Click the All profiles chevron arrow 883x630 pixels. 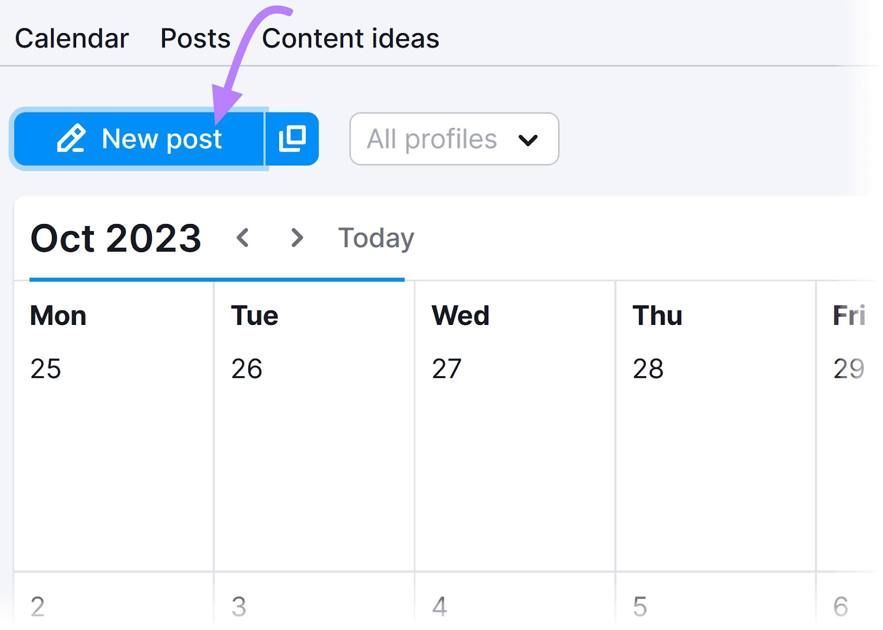528,140
